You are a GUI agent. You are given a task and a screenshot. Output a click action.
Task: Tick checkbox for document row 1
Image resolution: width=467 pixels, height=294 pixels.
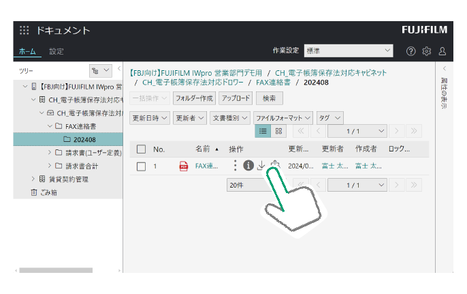[141, 166]
